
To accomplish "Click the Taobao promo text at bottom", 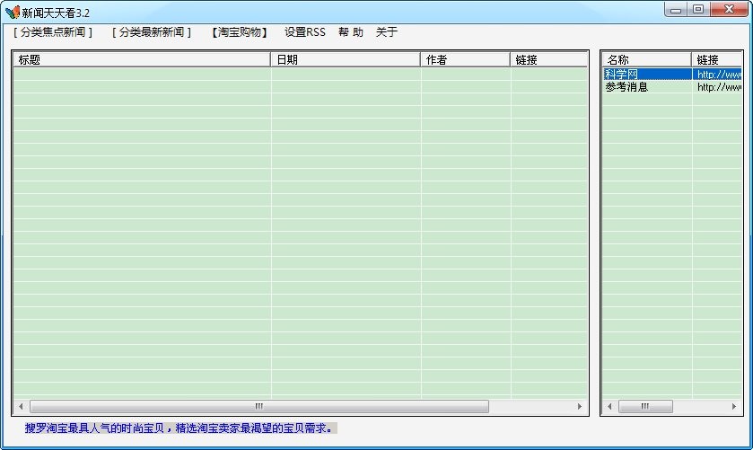I will [180, 428].
